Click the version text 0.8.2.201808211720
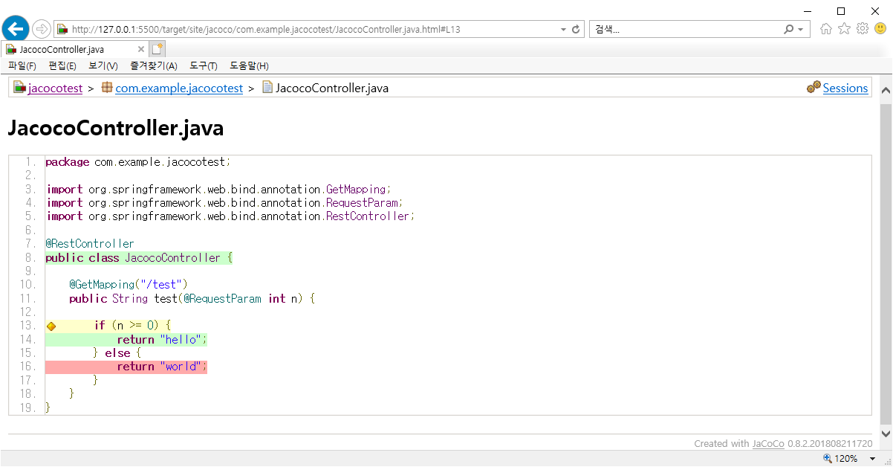Screen dimensions: 893x467 [x=830, y=444]
